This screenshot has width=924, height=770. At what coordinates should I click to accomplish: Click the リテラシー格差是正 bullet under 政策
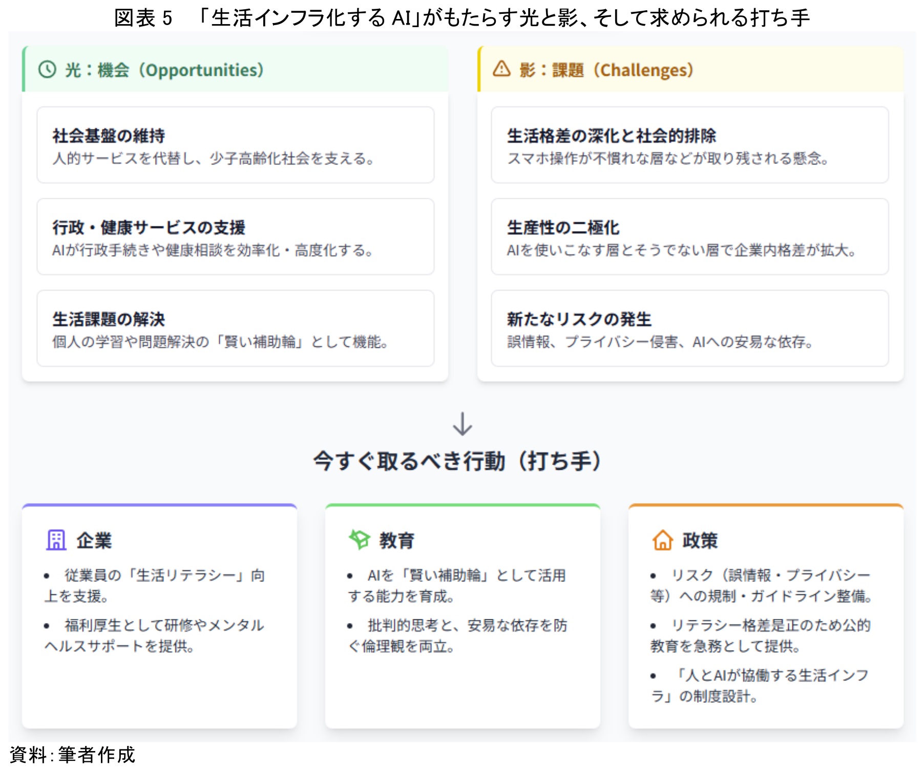761,636
